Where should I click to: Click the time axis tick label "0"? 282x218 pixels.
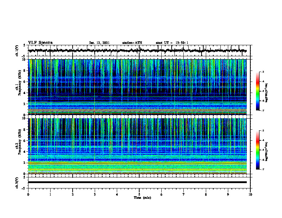point(28,194)
